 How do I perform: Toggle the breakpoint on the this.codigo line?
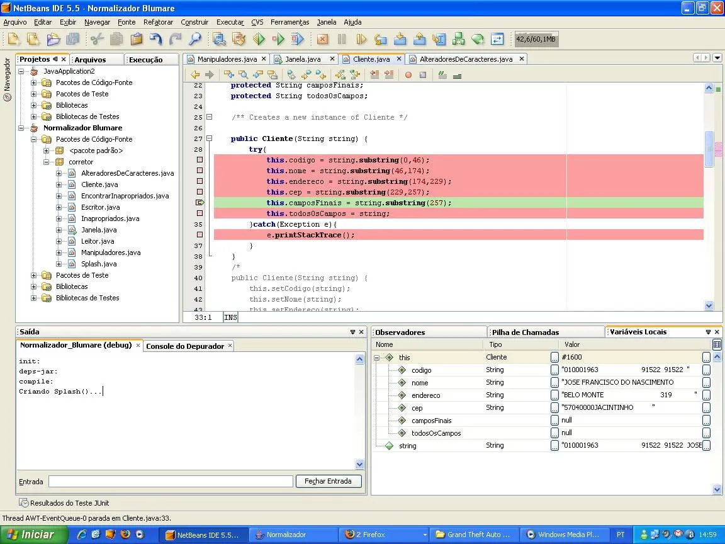click(200, 160)
